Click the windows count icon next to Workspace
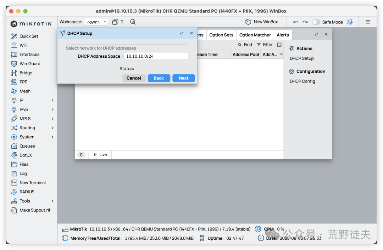The width and height of the screenshot is (383, 250). click(x=115, y=22)
